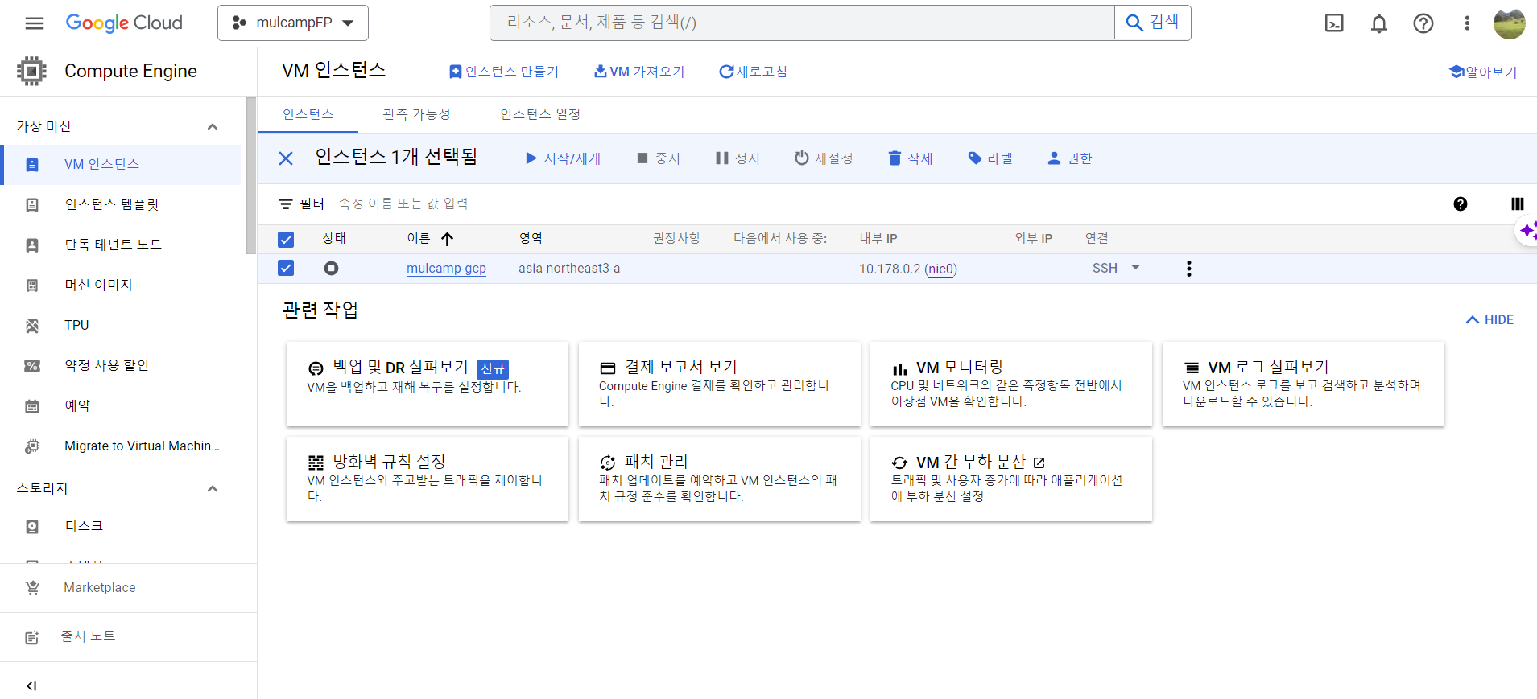Click the 검색 search button
The width and height of the screenshot is (1537, 699).
[x=1153, y=23]
